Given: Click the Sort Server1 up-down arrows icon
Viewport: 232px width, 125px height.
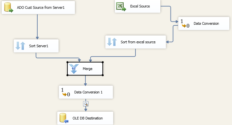Looking at the screenshot, I should (20, 46).
